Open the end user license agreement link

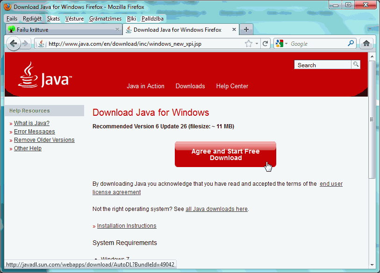click(331, 184)
